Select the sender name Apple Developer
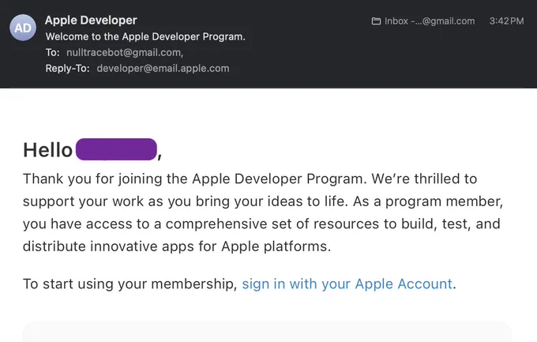Screen dimensions: 537x342 91,21
